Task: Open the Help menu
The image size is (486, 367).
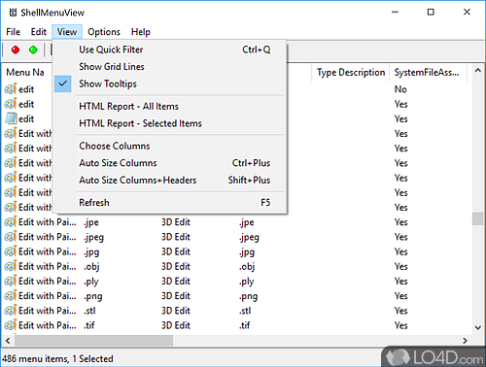Action: click(141, 32)
